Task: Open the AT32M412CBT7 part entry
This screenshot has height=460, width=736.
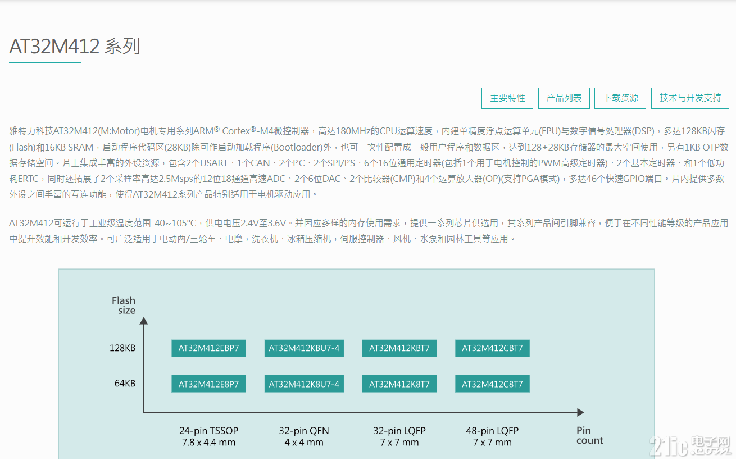Action: (x=492, y=348)
